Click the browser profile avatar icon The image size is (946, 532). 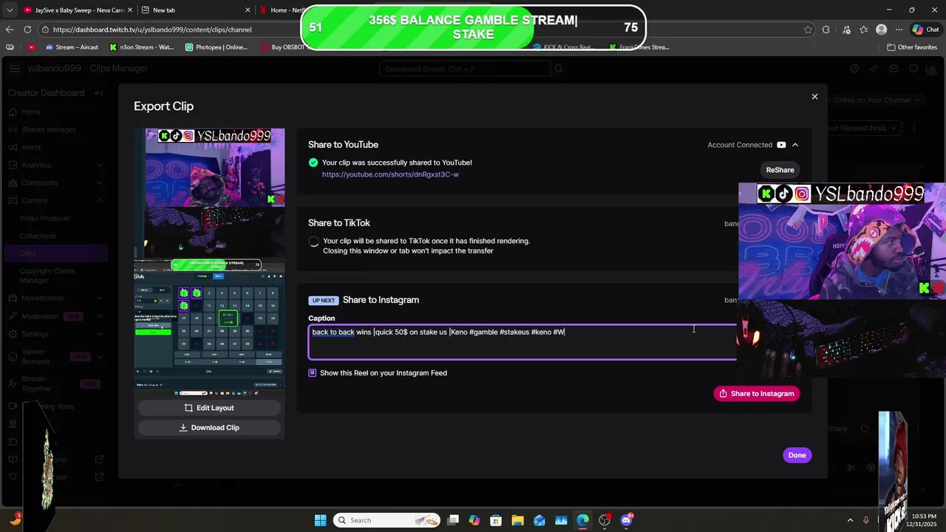coord(881,30)
